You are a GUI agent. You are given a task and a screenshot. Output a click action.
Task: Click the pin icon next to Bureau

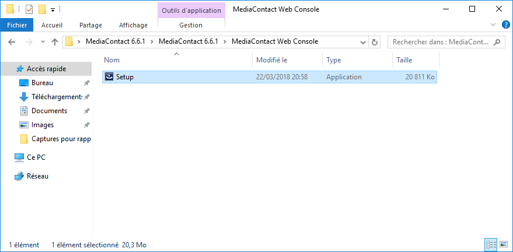click(x=87, y=83)
